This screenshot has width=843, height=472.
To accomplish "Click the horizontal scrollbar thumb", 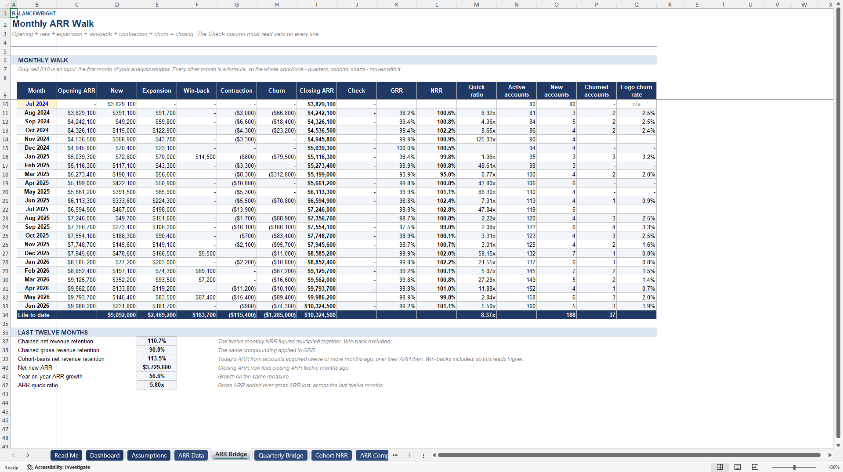I will (629, 455).
